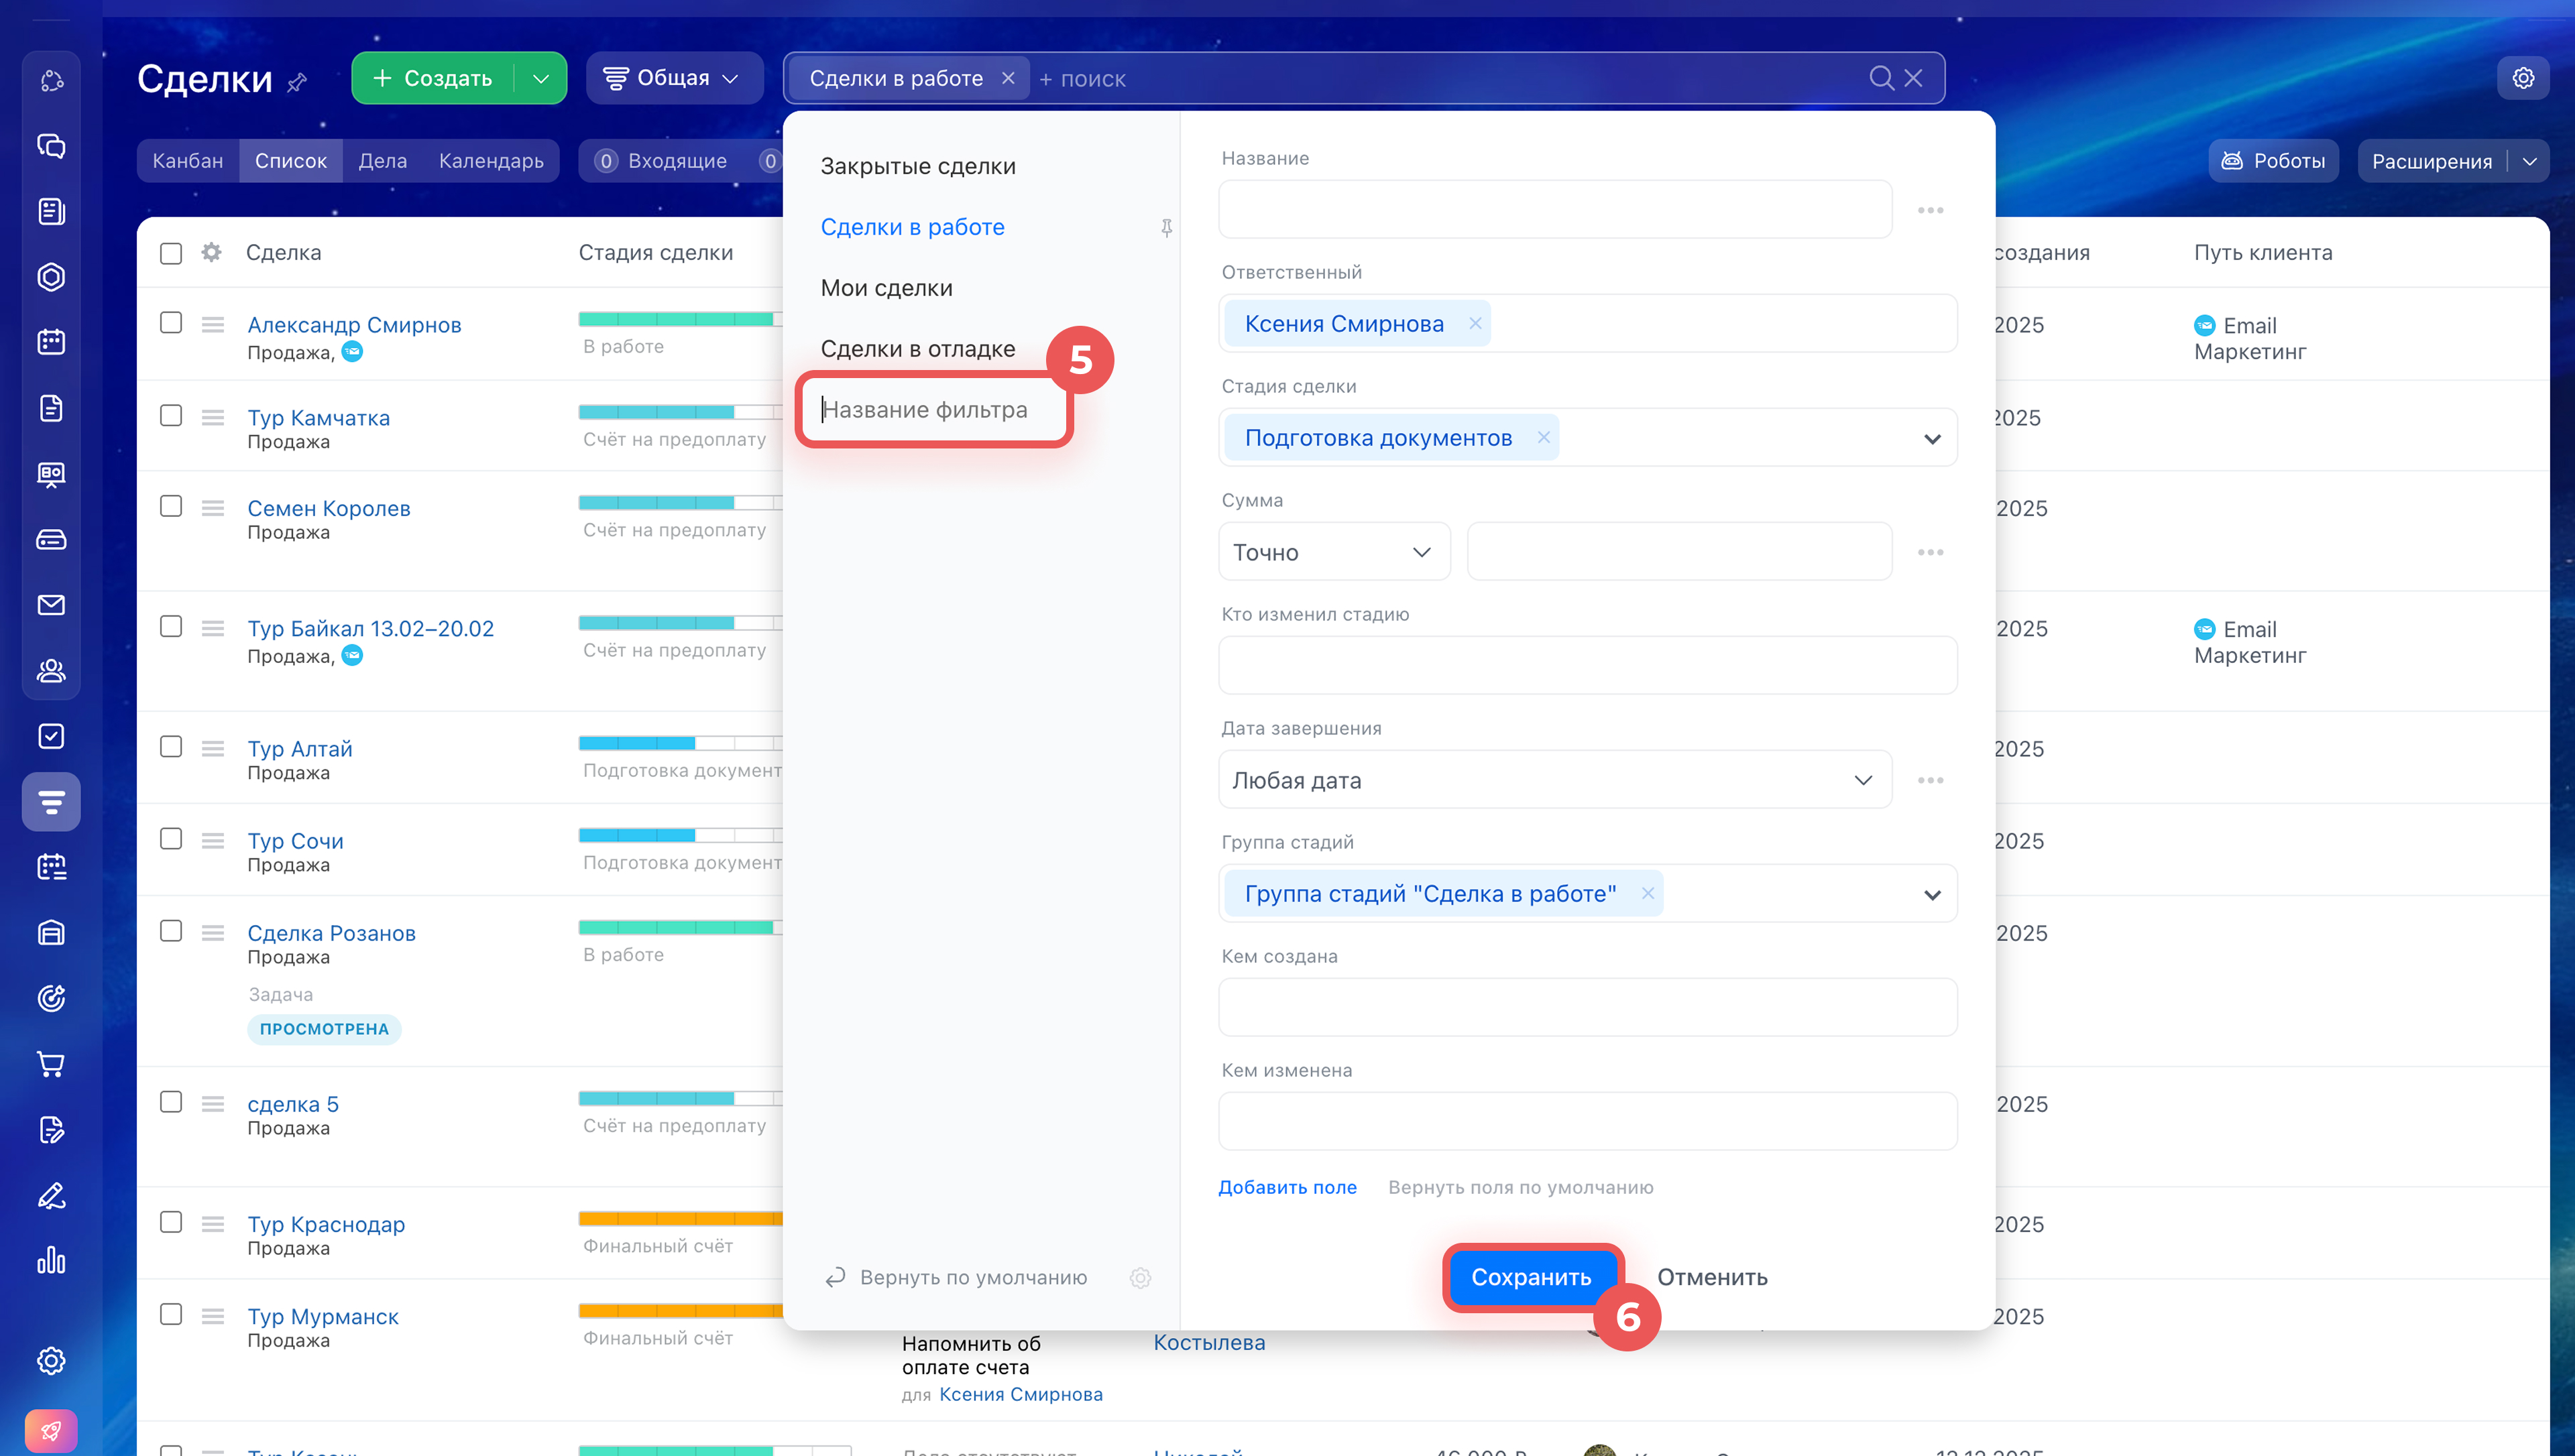This screenshot has width=2575, height=1456.
Task: Open the CRM funnel sidebar icon
Action: click(51, 801)
